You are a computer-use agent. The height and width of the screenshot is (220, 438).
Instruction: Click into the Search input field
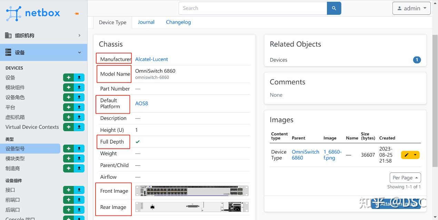[252, 8]
